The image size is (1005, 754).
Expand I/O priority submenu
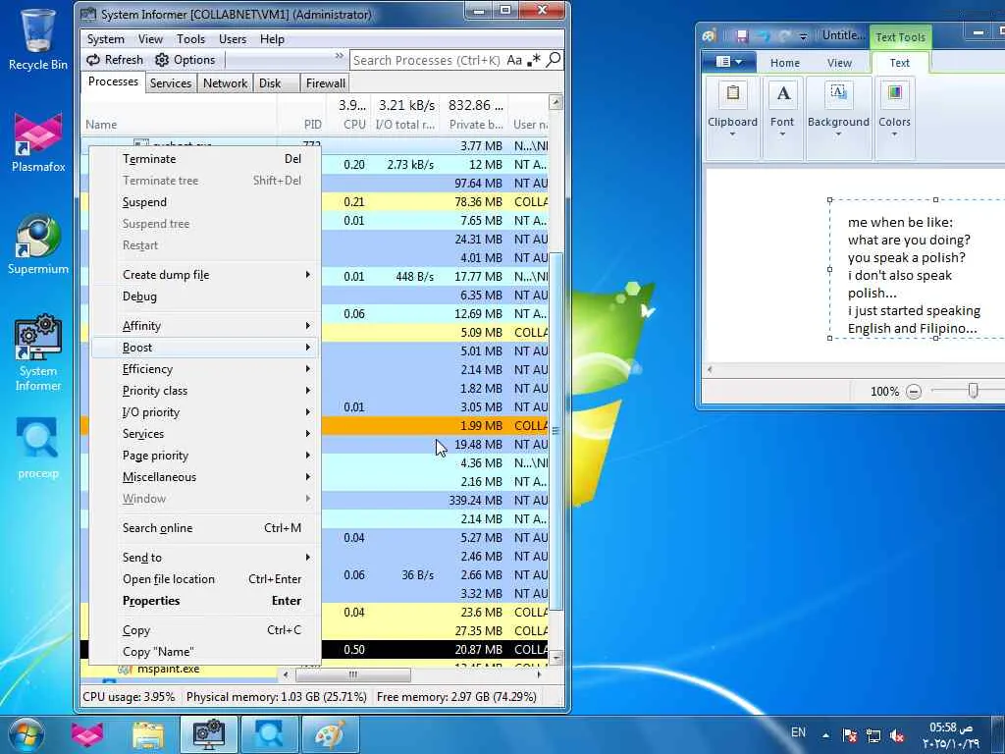point(205,412)
